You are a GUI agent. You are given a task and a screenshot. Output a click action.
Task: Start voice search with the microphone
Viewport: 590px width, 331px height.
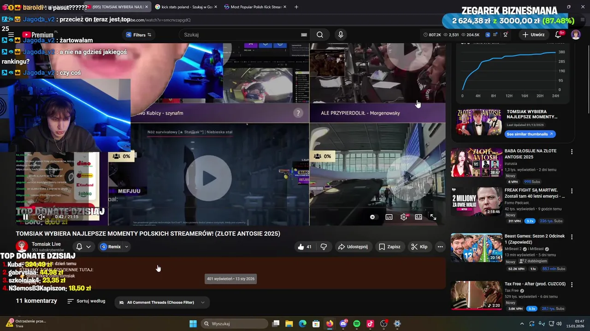tap(341, 34)
